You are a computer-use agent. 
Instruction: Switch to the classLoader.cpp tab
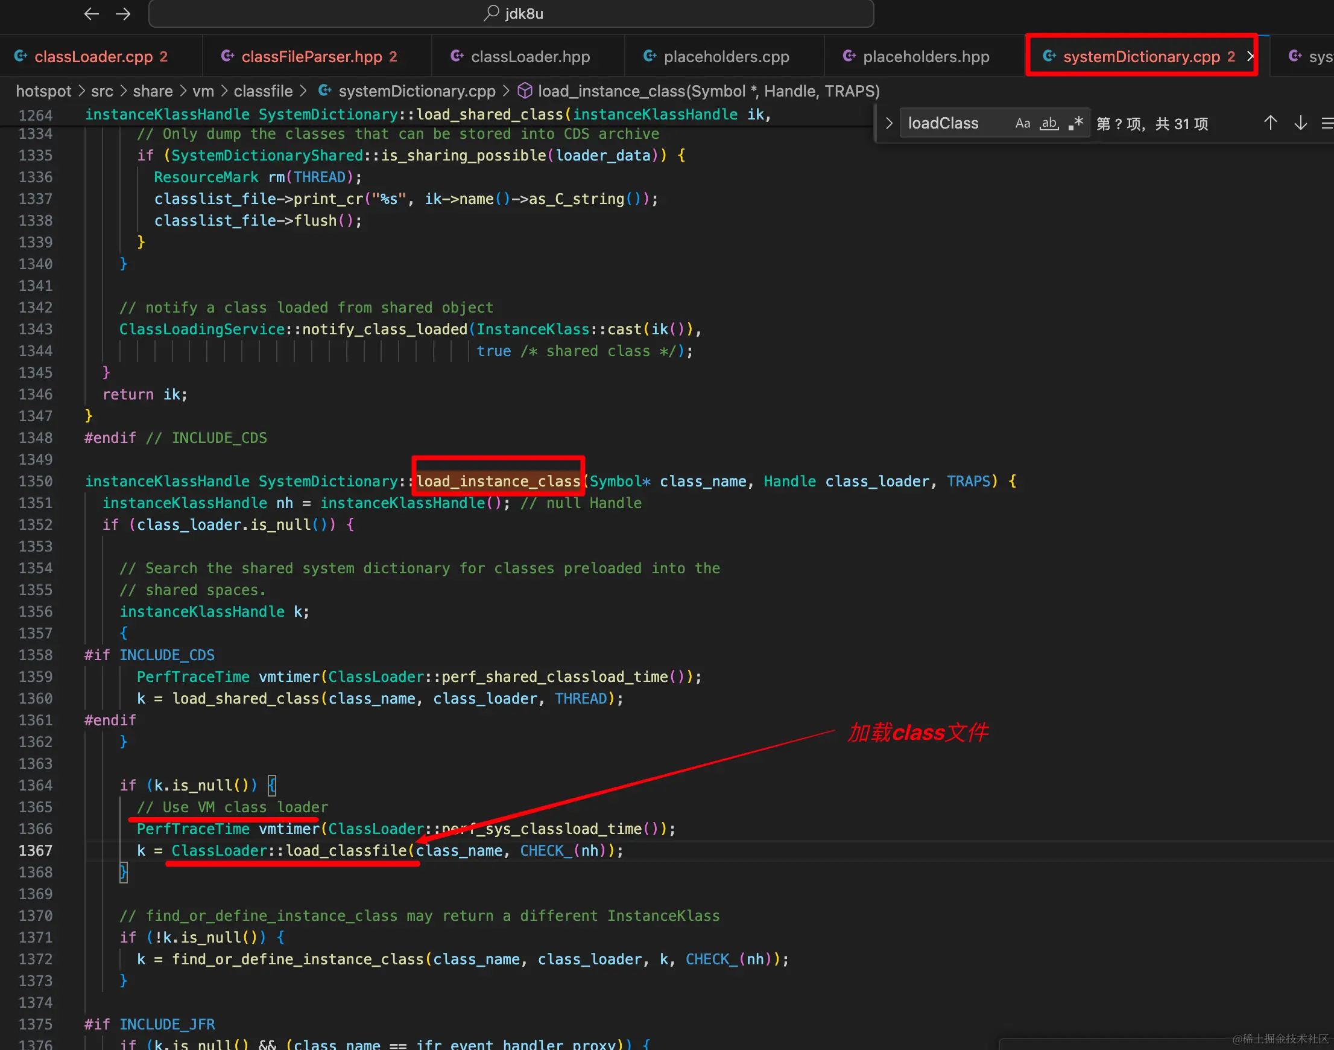tap(93, 57)
